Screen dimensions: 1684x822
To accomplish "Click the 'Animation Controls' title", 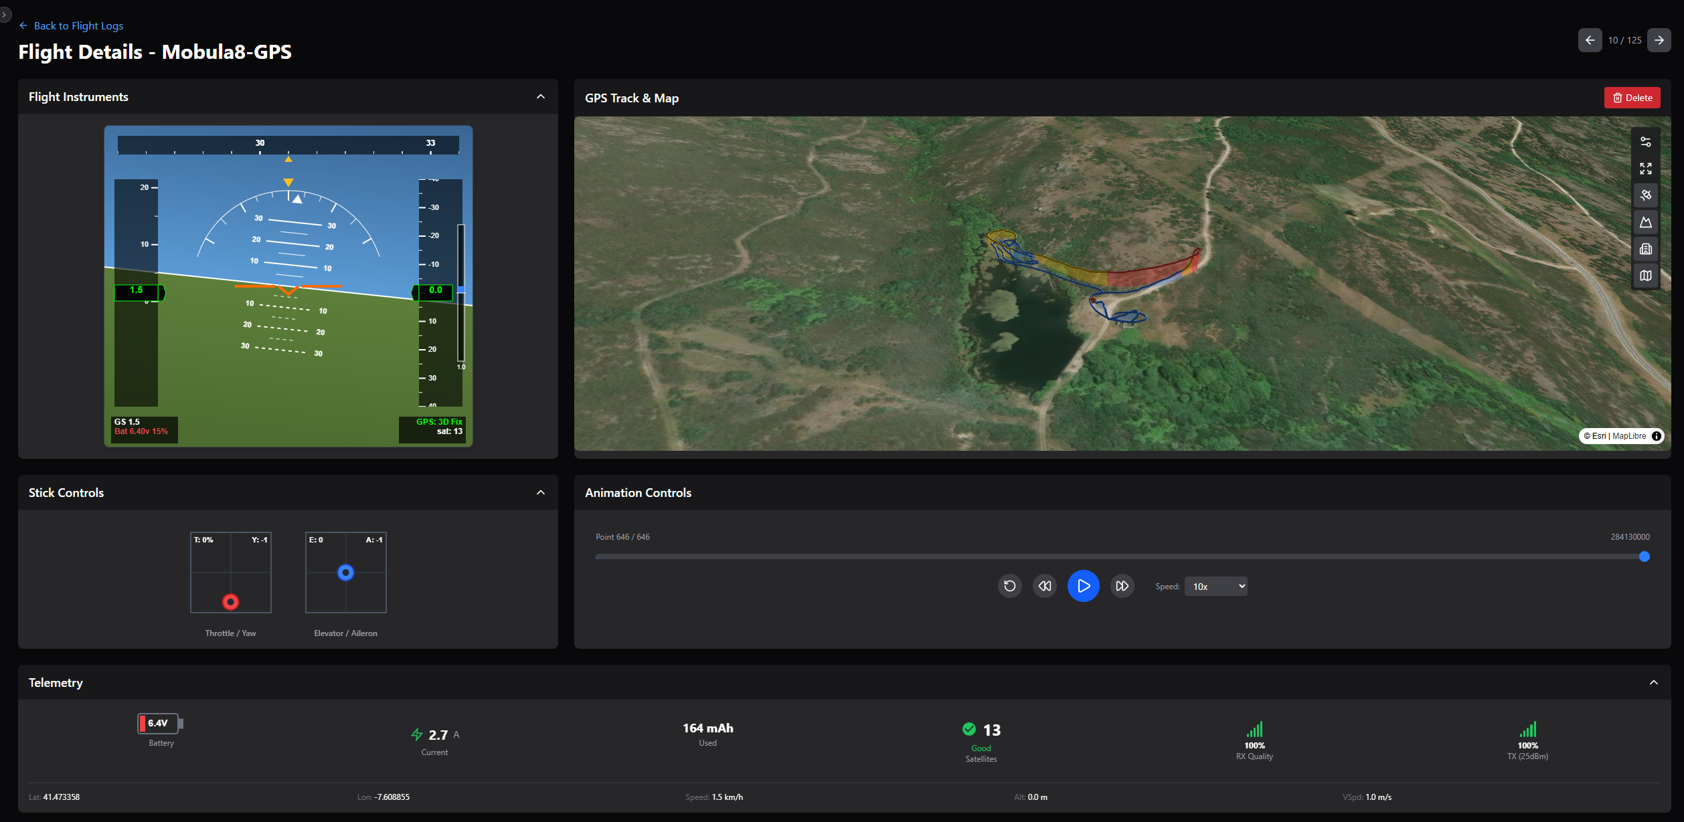I will [x=638, y=493].
